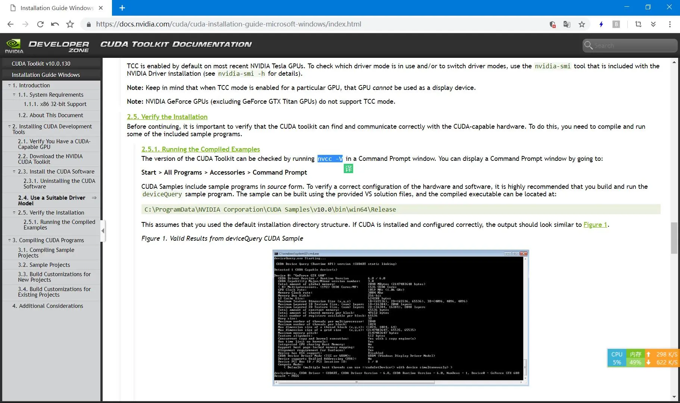This screenshot has width=680, height=403.
Task: Click the CUDA Samples Release path code block
Action: tap(401, 209)
